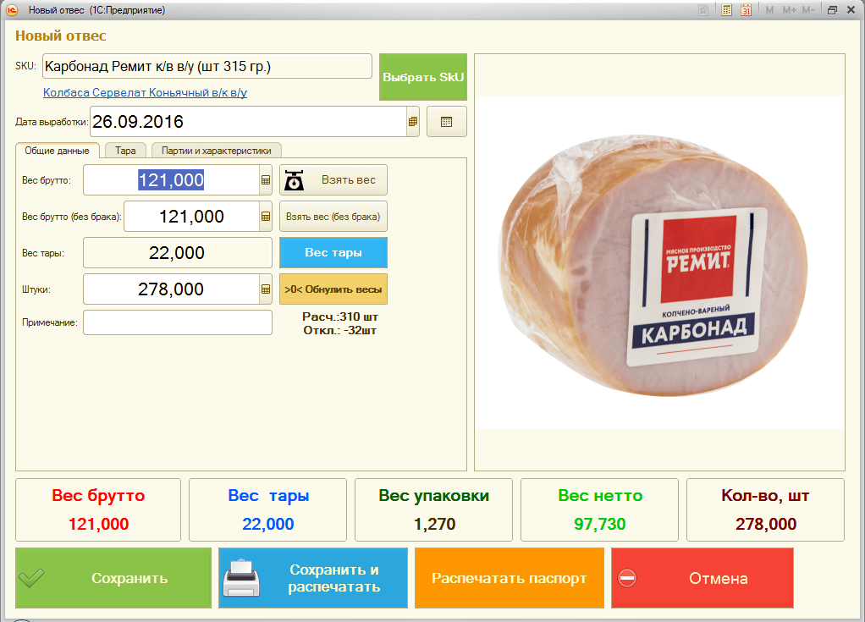
Task: Click the 1C application logo icon
Action: (x=12, y=10)
